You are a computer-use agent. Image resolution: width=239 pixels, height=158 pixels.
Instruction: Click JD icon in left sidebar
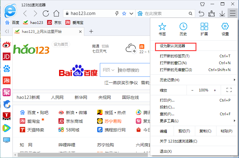pyautogui.click(x=7, y=56)
